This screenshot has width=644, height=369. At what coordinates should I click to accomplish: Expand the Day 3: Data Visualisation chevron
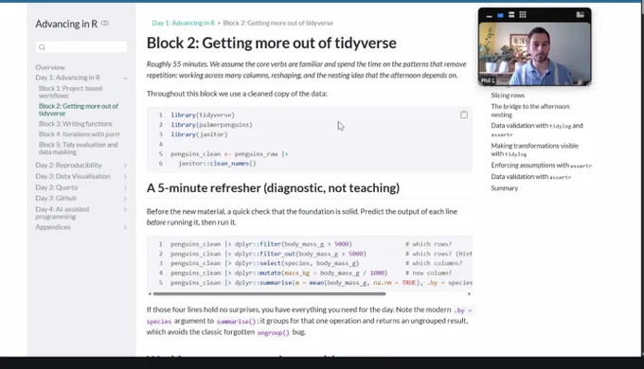(125, 177)
